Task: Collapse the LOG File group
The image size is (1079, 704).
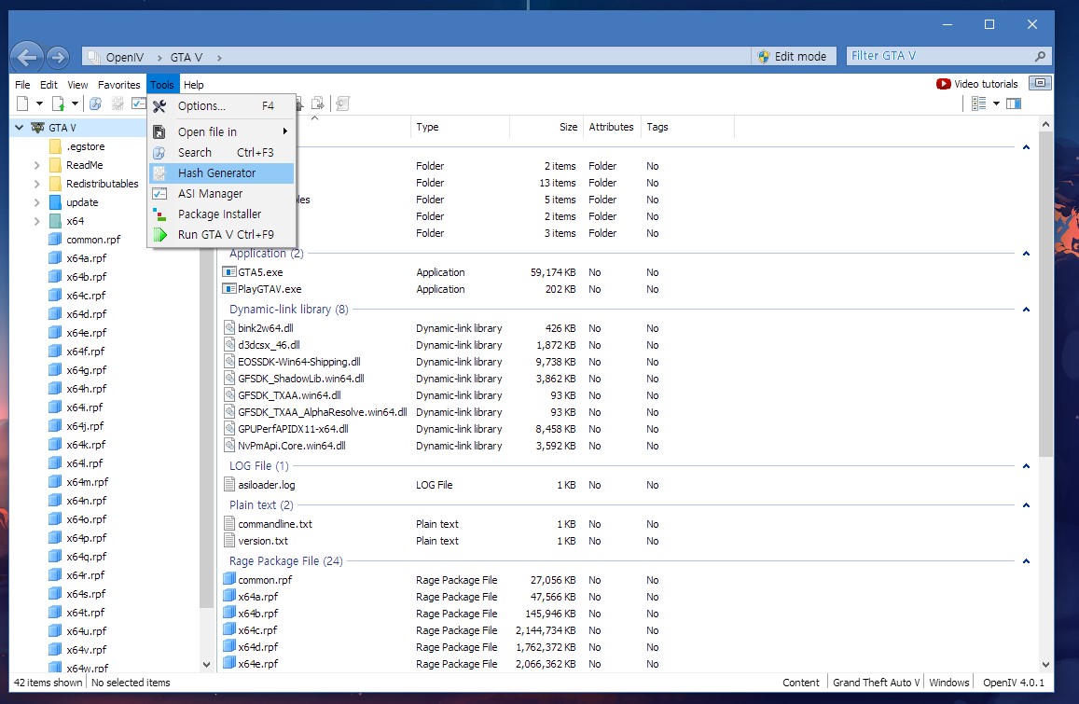Action: coord(1026,466)
